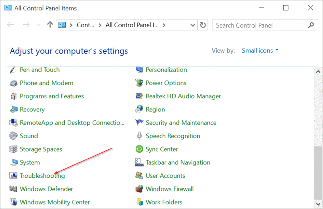Open Windows Firewall link
Screen dimensions: 323x209
170,189
